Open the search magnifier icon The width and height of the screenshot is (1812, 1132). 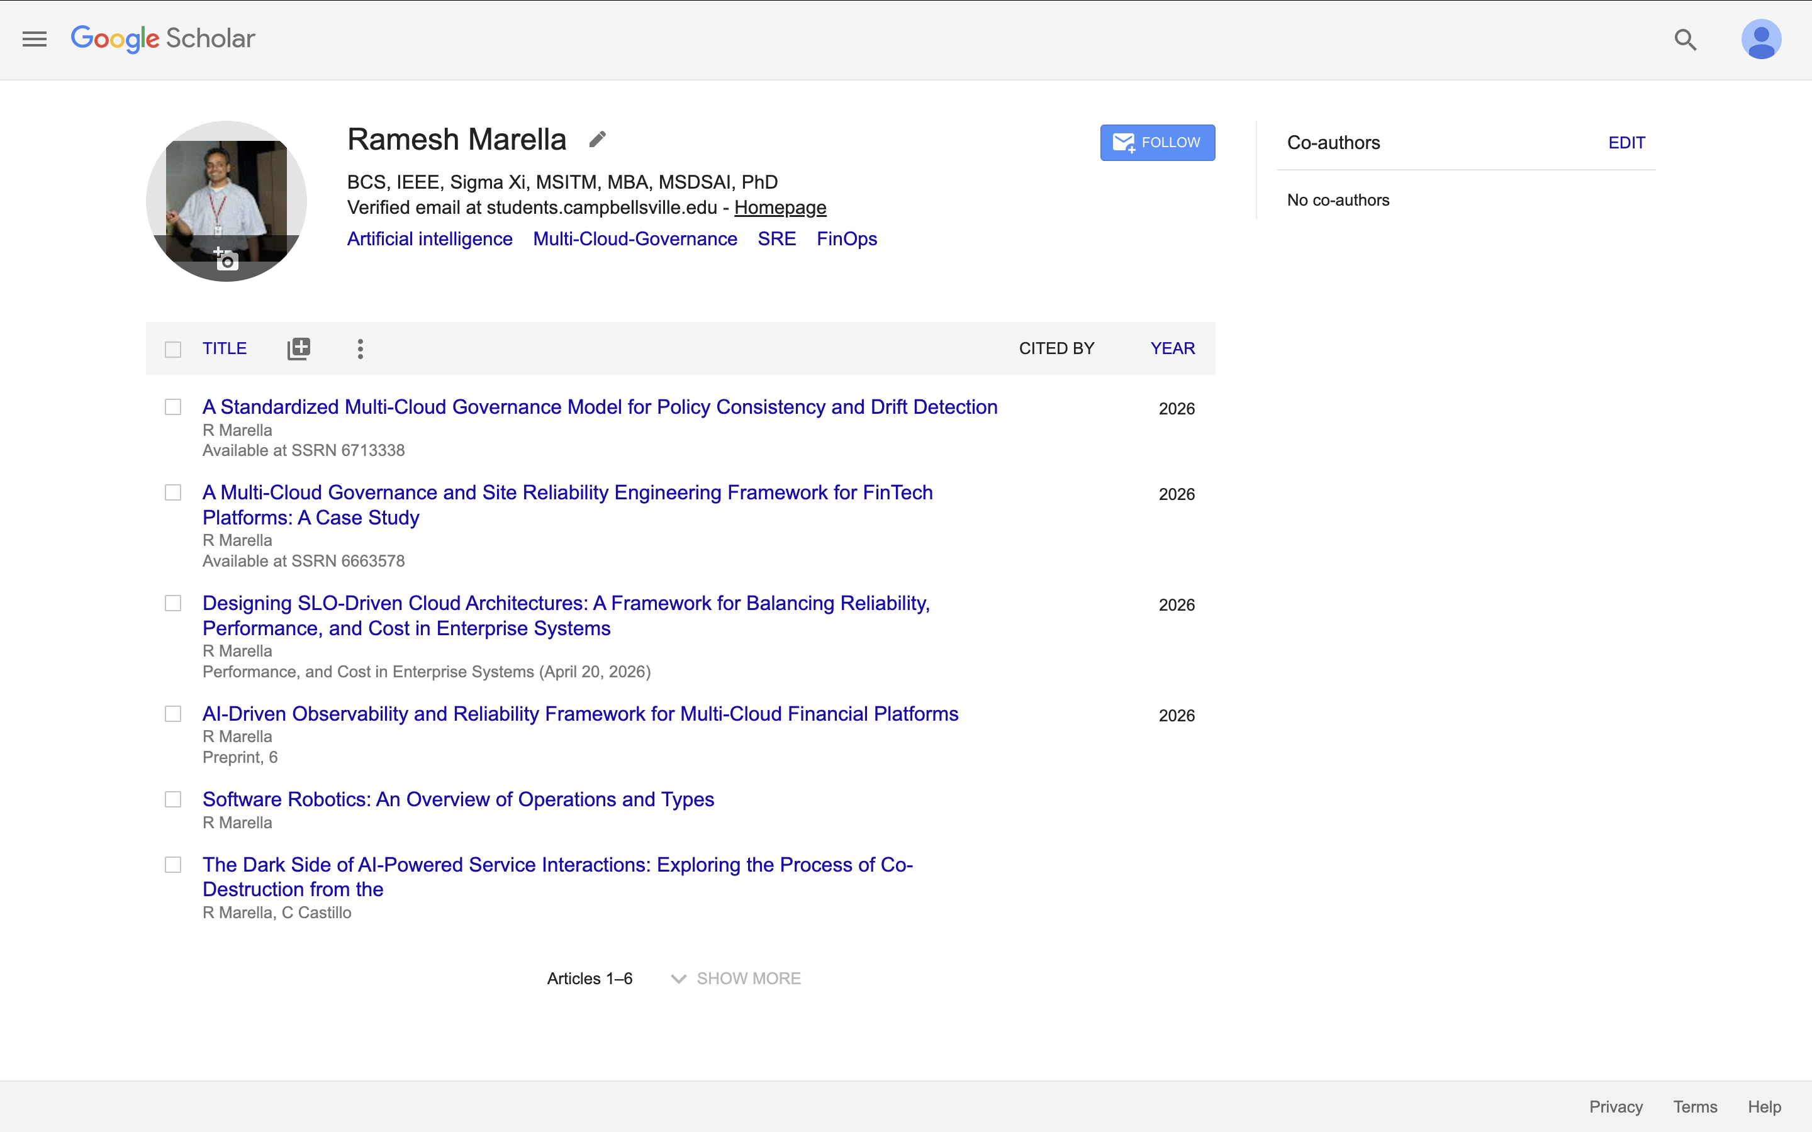[1686, 39]
